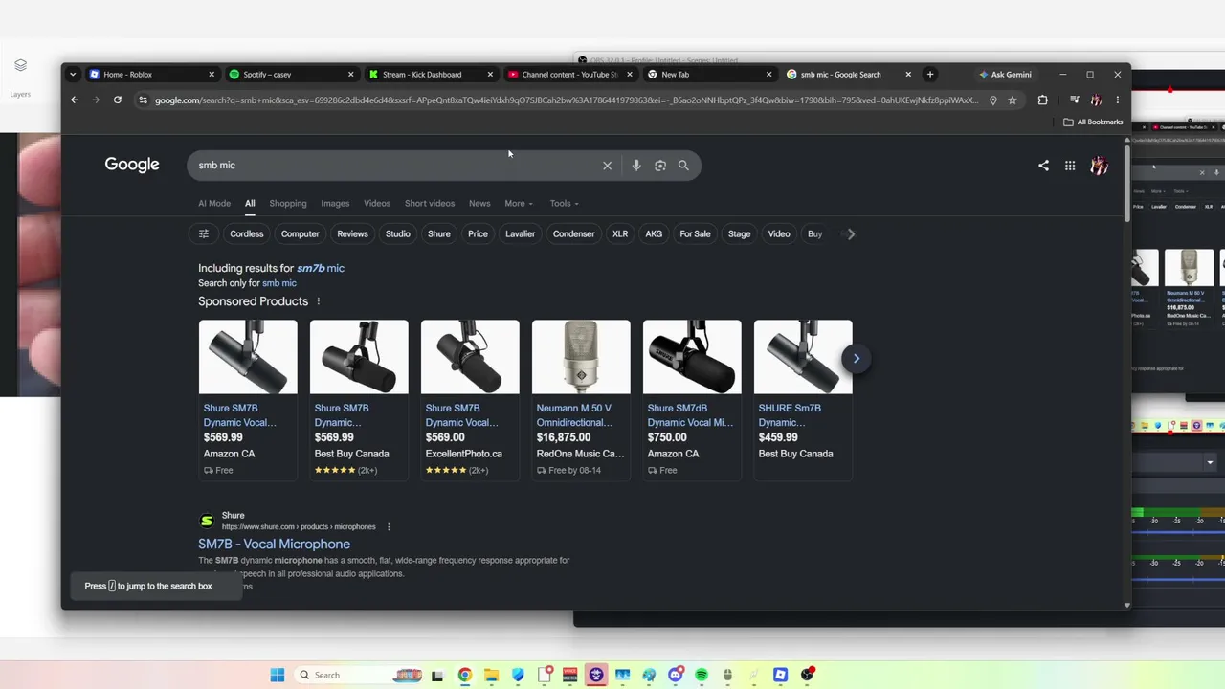This screenshot has width=1225, height=689.
Task: Search only for smb mic link
Action: click(279, 283)
